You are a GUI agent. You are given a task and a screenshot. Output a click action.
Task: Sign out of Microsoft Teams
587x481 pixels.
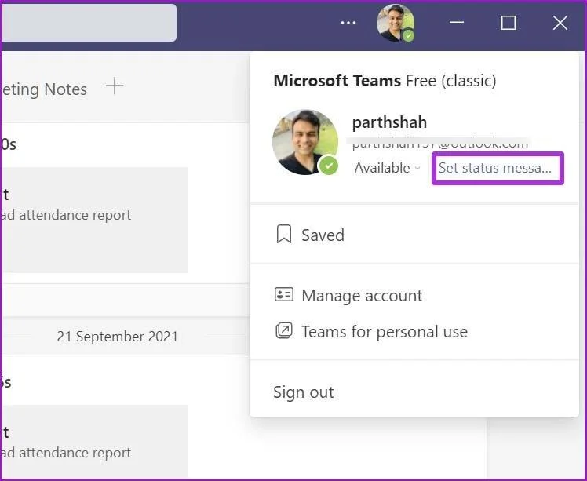[x=304, y=392]
